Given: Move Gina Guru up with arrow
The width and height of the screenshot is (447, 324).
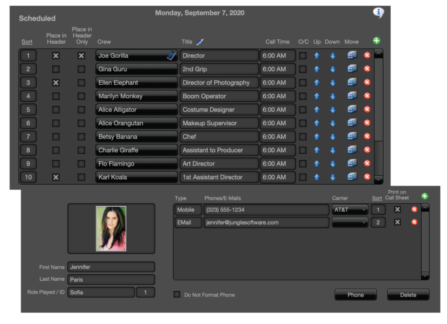Looking at the screenshot, I should click(x=317, y=69).
